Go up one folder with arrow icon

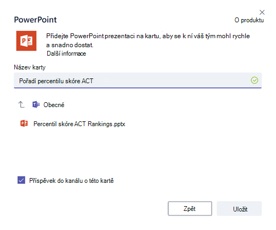coord(21,104)
